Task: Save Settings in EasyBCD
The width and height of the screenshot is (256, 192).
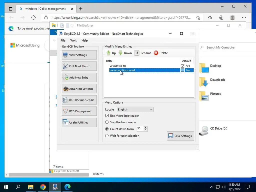Action: click(x=180, y=136)
